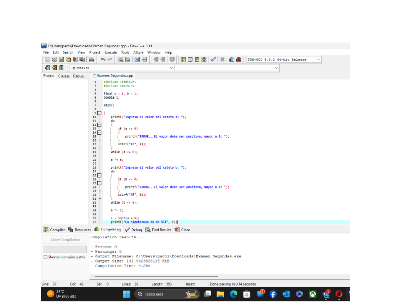Click the Debug checkmark toolbar icon

coord(213,59)
